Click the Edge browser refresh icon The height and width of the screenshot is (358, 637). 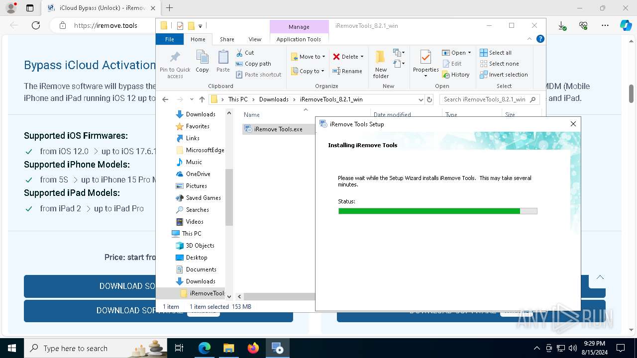click(x=36, y=25)
